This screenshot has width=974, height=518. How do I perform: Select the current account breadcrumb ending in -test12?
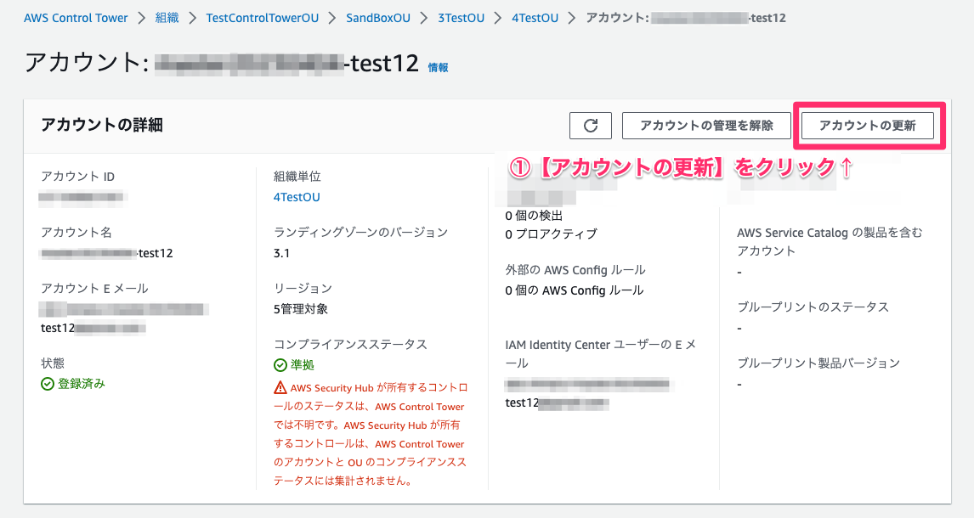click(x=686, y=18)
